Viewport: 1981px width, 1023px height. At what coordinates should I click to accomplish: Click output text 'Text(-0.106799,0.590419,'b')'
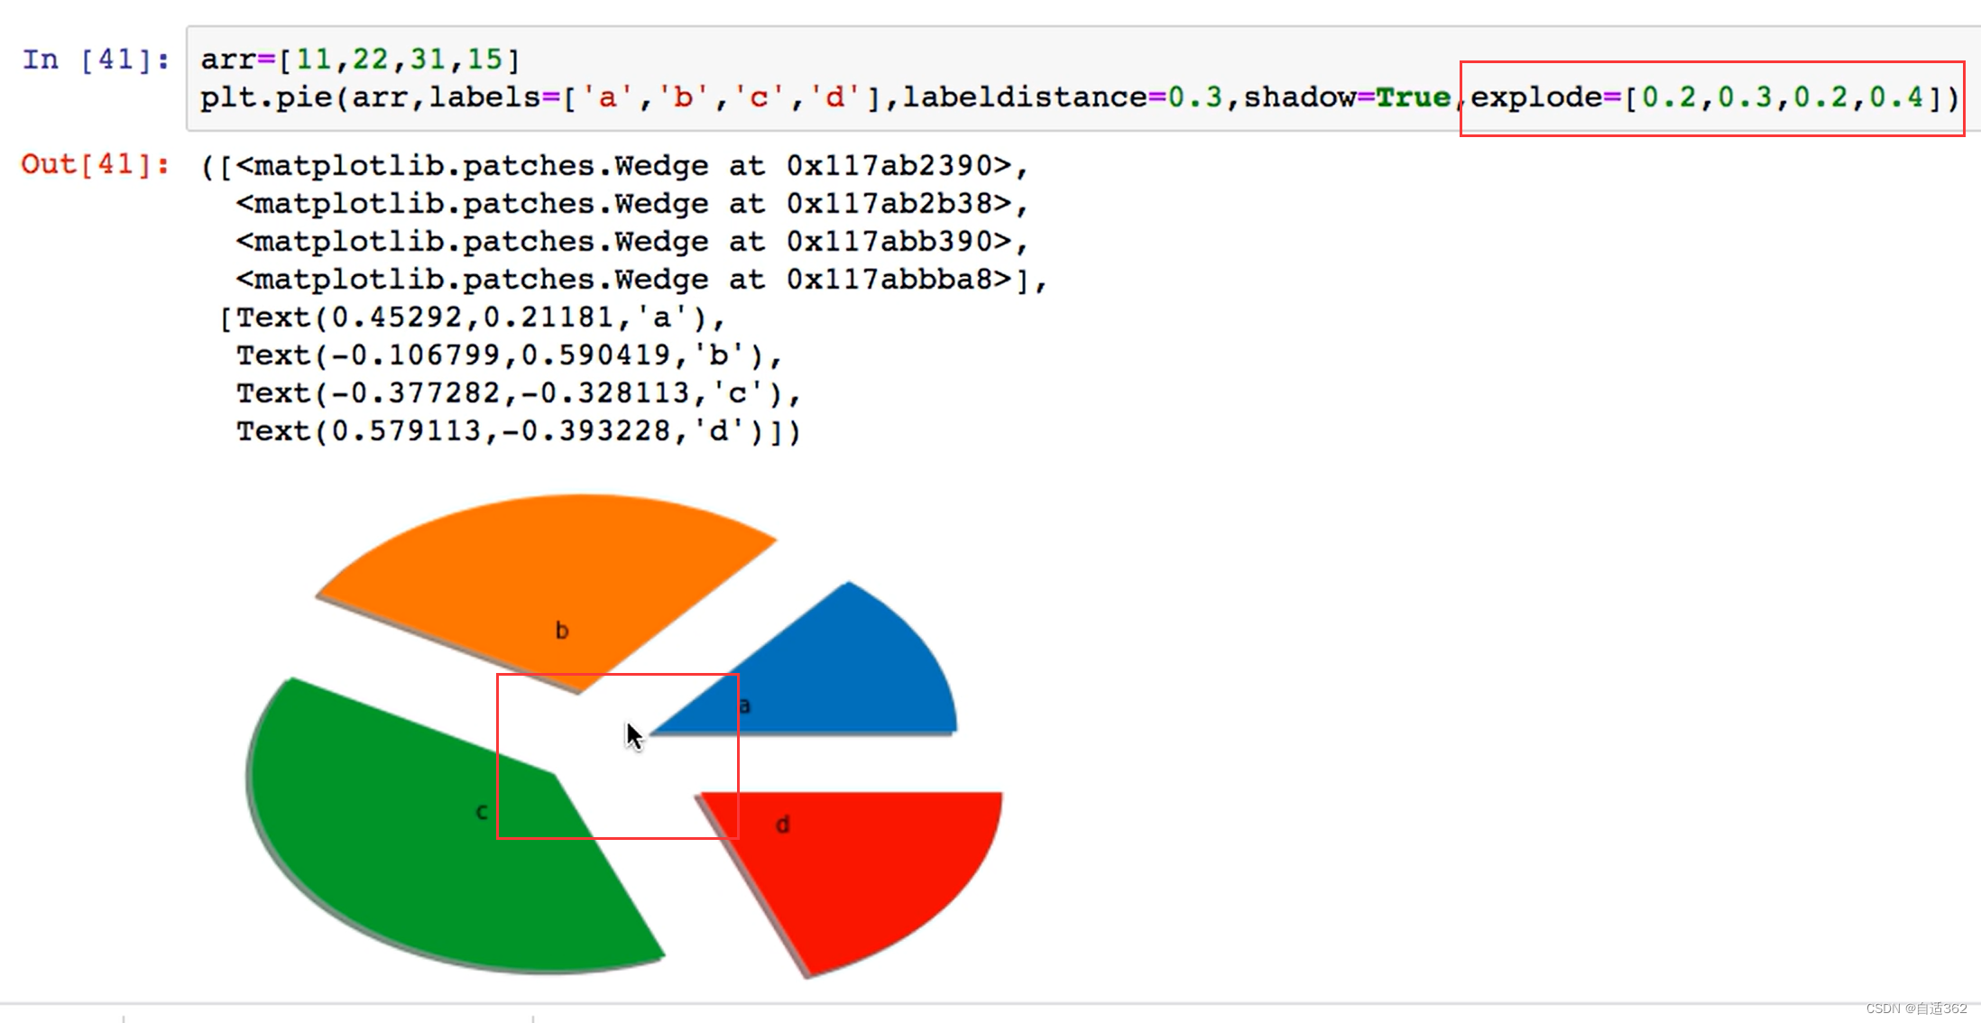point(509,355)
